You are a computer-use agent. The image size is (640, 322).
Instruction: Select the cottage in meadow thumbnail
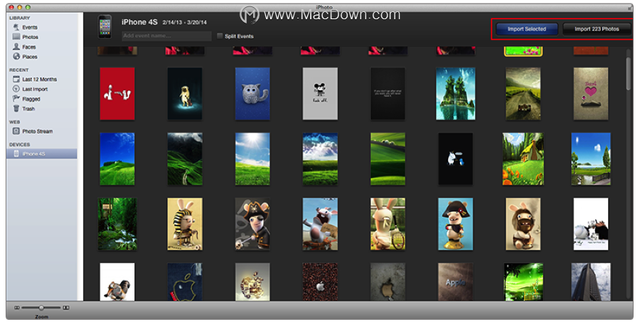click(x=523, y=159)
